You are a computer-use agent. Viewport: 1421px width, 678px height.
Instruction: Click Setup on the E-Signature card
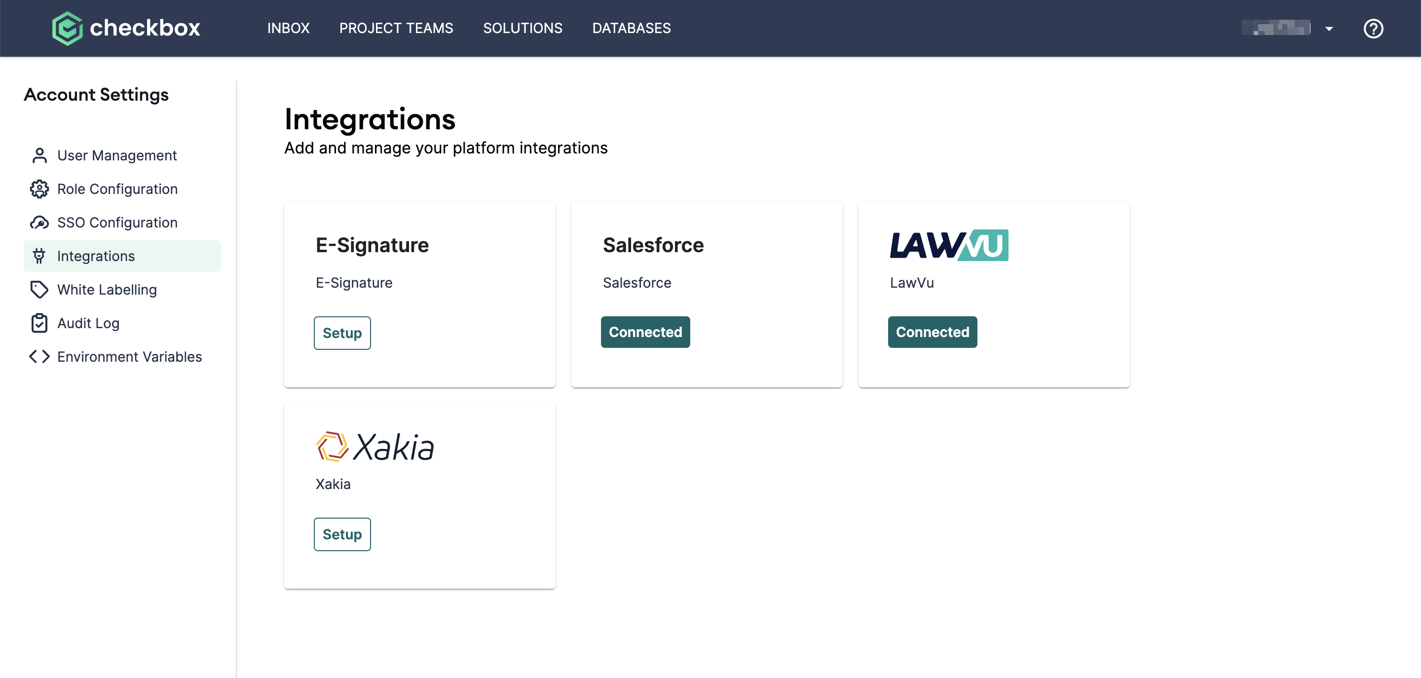[342, 333]
